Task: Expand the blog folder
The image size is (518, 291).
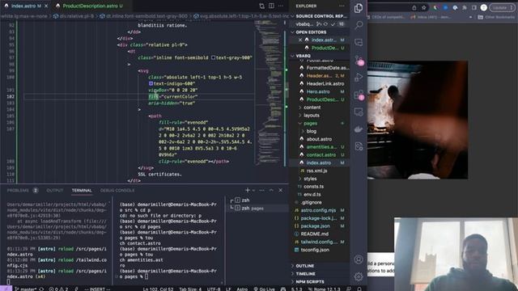Action: pos(311,131)
